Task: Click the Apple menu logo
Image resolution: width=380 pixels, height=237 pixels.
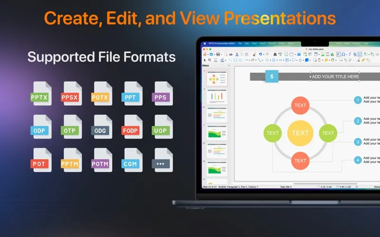Action: coord(205,44)
